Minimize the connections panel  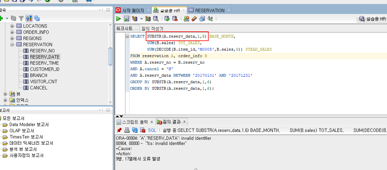tap(108, 10)
